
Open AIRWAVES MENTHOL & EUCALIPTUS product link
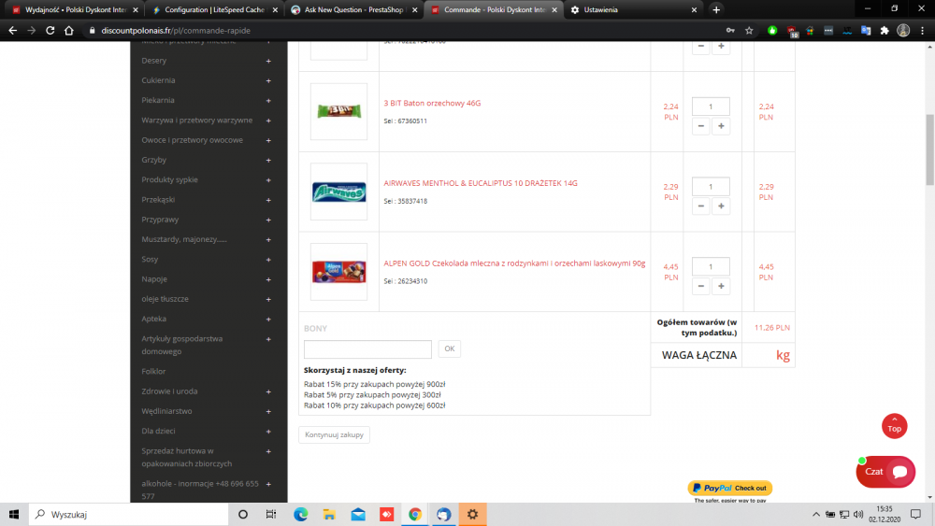coord(481,183)
